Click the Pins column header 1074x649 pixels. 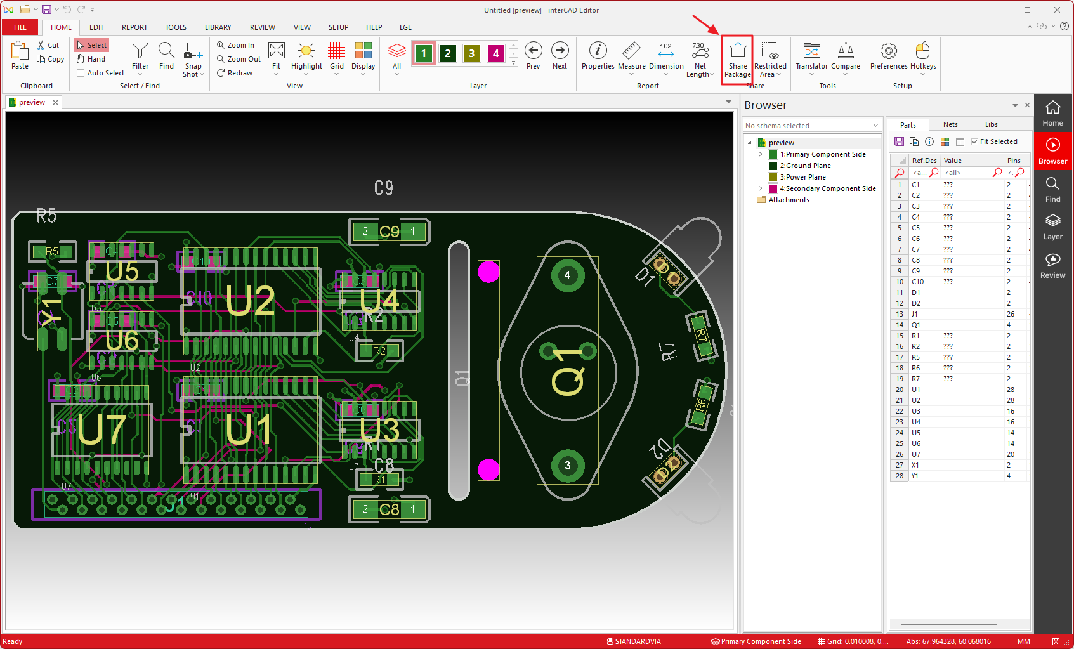click(1014, 161)
